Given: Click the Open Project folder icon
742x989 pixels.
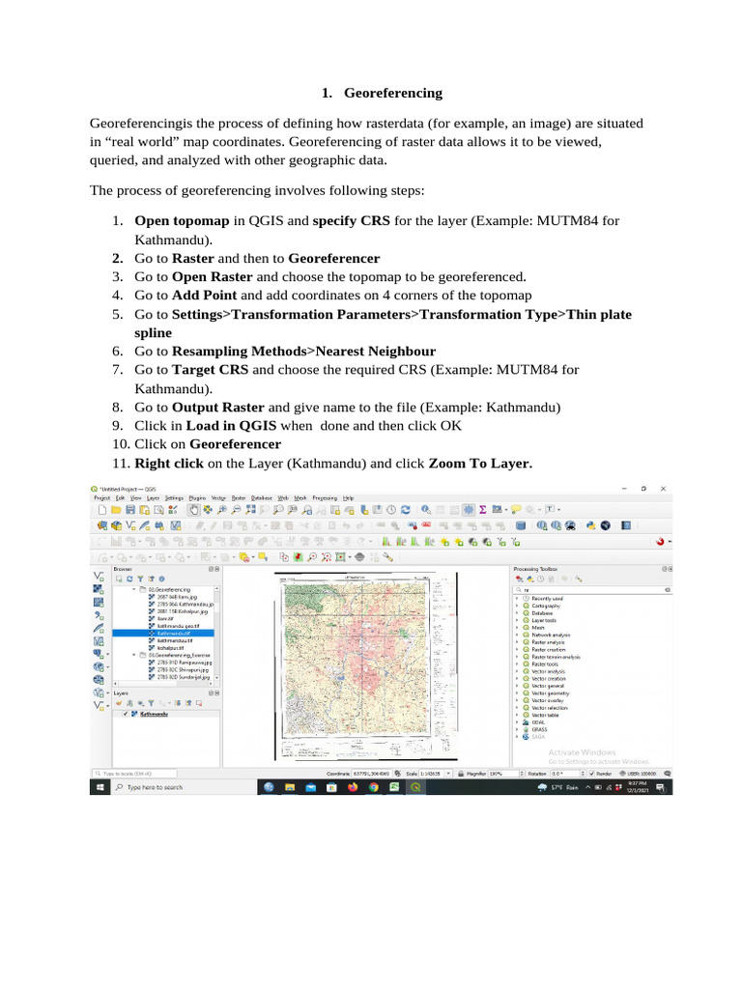Looking at the screenshot, I should point(116,510).
